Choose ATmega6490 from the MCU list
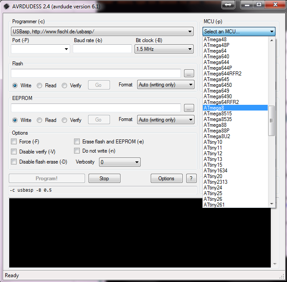 pos(235,96)
